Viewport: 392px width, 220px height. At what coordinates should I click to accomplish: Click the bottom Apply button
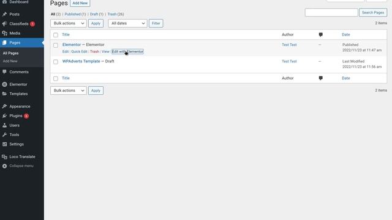point(96,90)
